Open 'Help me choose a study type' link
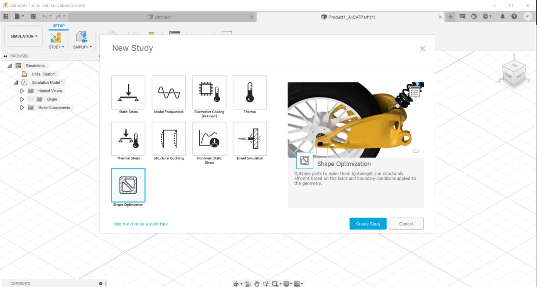Image resolution: width=537 pixels, height=287 pixels. (140, 224)
